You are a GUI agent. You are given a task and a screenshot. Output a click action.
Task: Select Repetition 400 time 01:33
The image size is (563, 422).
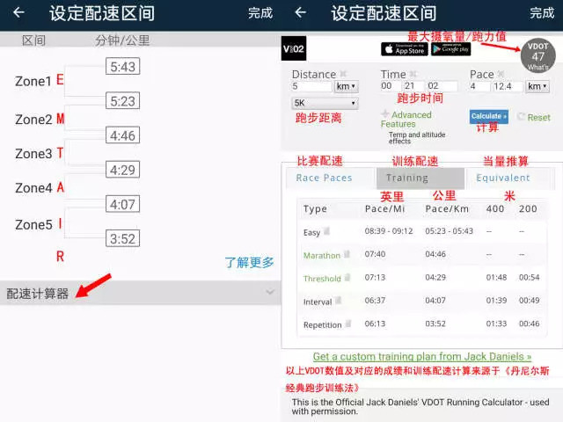[x=496, y=324]
